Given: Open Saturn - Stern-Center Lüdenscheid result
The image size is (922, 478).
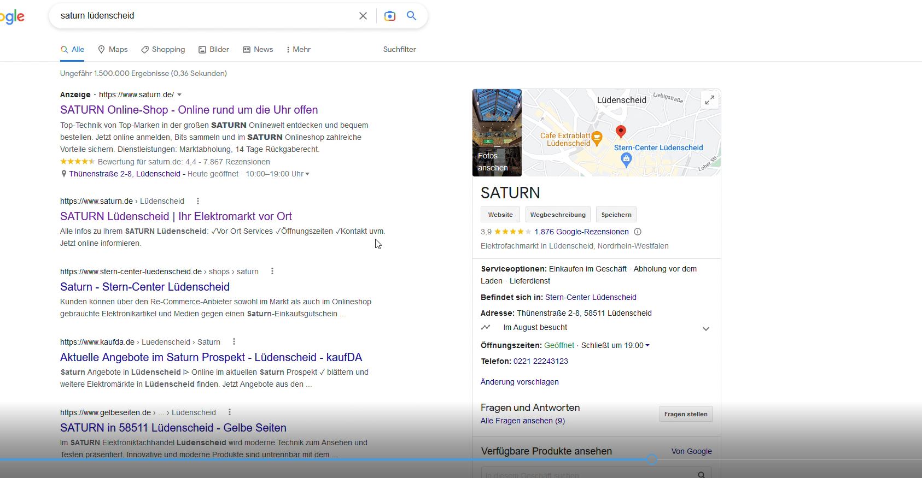Looking at the screenshot, I should (145, 287).
